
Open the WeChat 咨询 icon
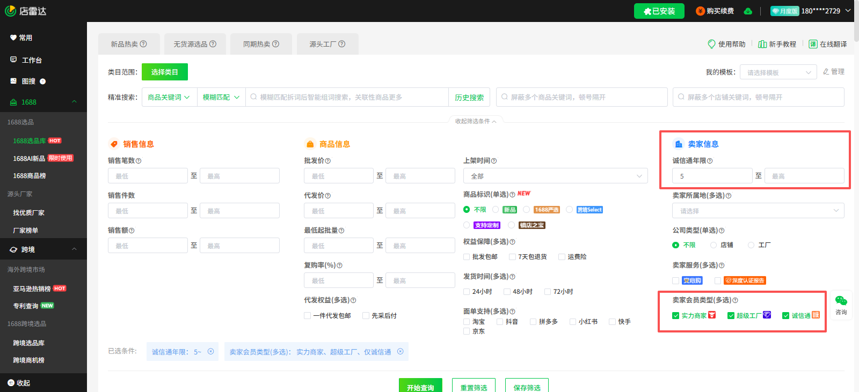pyautogui.click(x=841, y=301)
